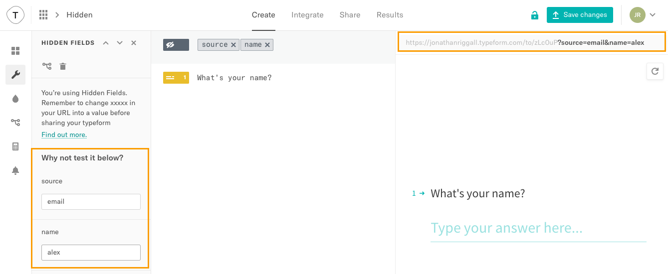Close the Hidden Fields panel
668x274 pixels.
[134, 43]
